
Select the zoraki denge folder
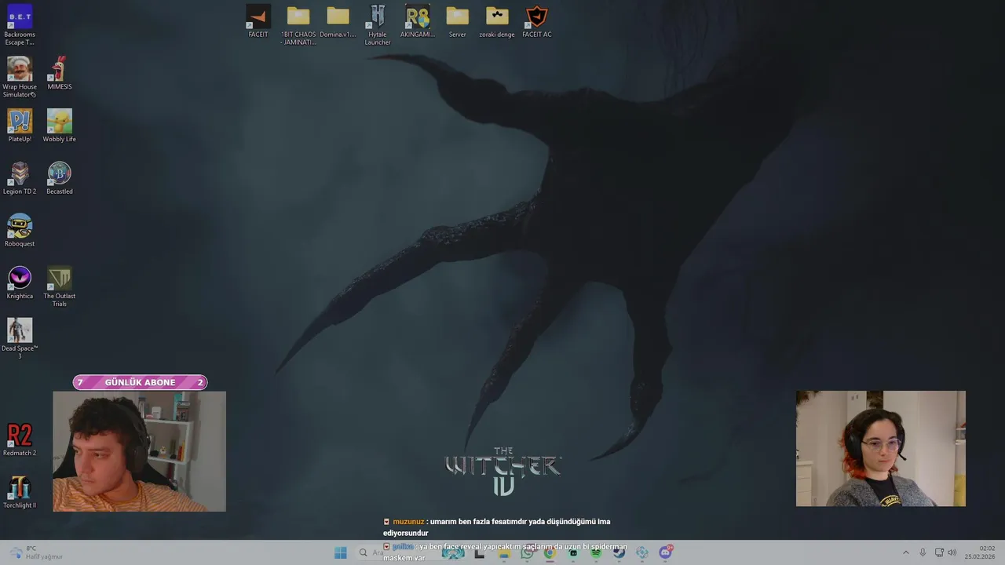(x=497, y=21)
